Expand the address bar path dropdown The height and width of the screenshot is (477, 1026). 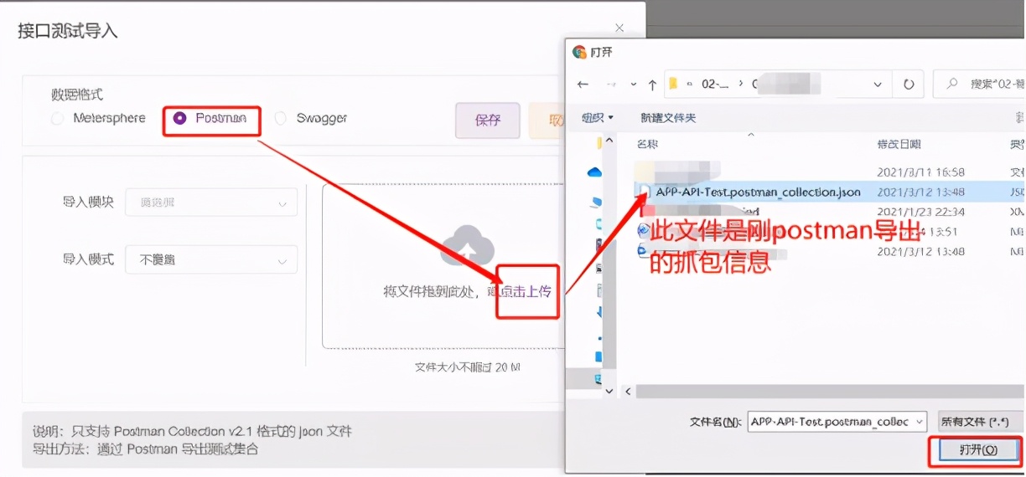click(878, 85)
